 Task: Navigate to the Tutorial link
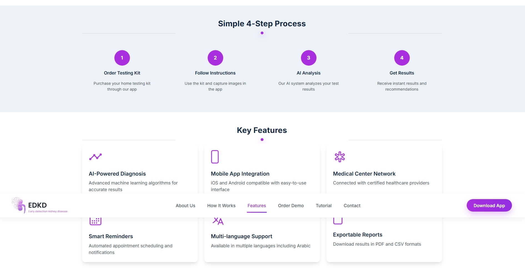(324, 205)
